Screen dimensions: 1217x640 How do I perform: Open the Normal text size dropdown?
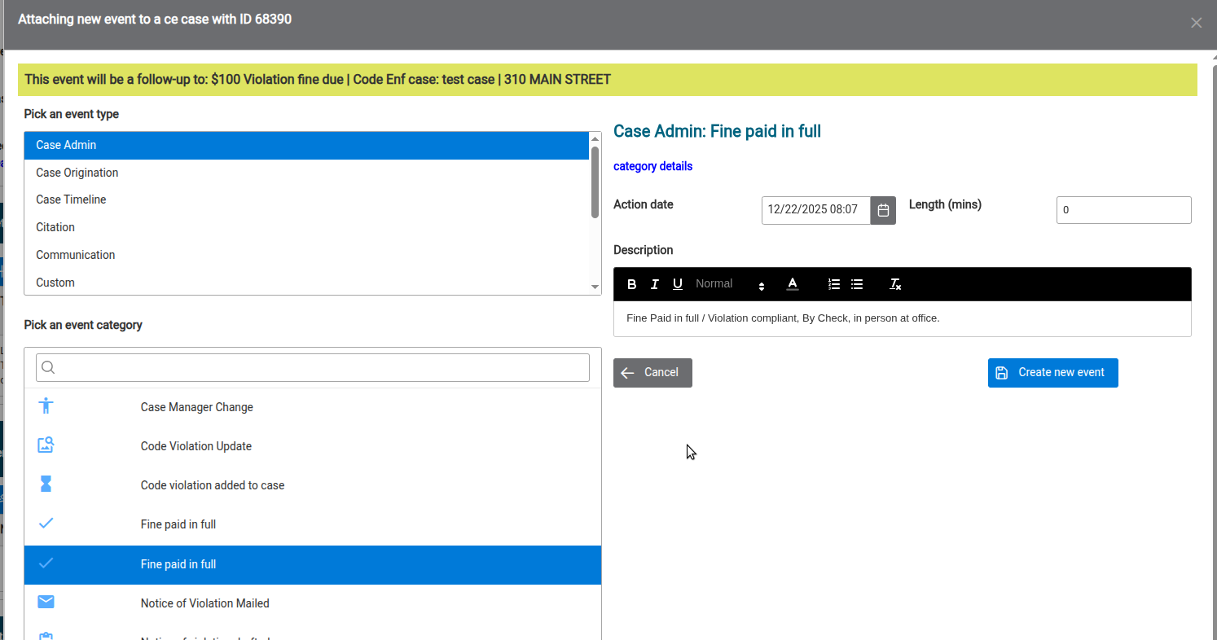coord(730,284)
